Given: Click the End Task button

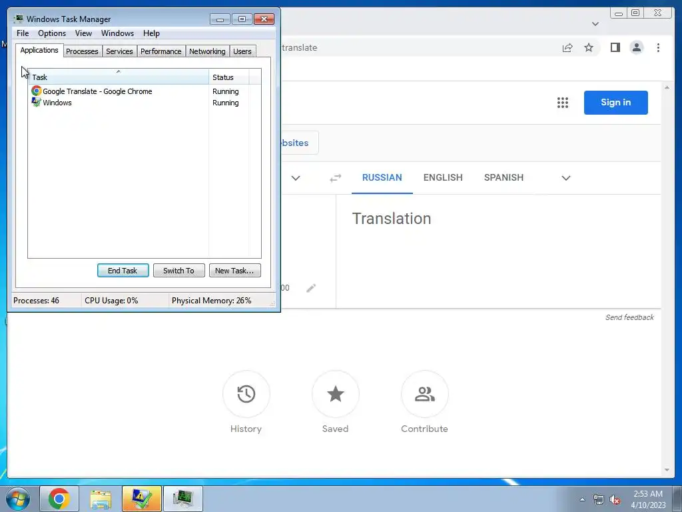Looking at the screenshot, I should tap(123, 271).
